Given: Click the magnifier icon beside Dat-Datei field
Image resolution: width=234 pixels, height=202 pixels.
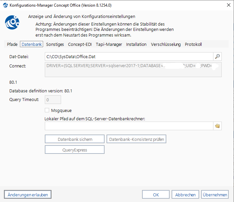Looking at the screenshot, I should point(217,57).
